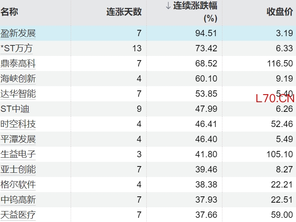Open the 达华智能 stock link
Screen dimensions: 296x222
coord(18,94)
